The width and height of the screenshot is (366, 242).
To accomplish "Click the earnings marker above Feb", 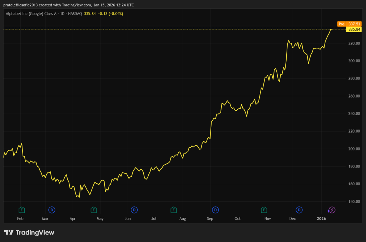I will [22, 210].
